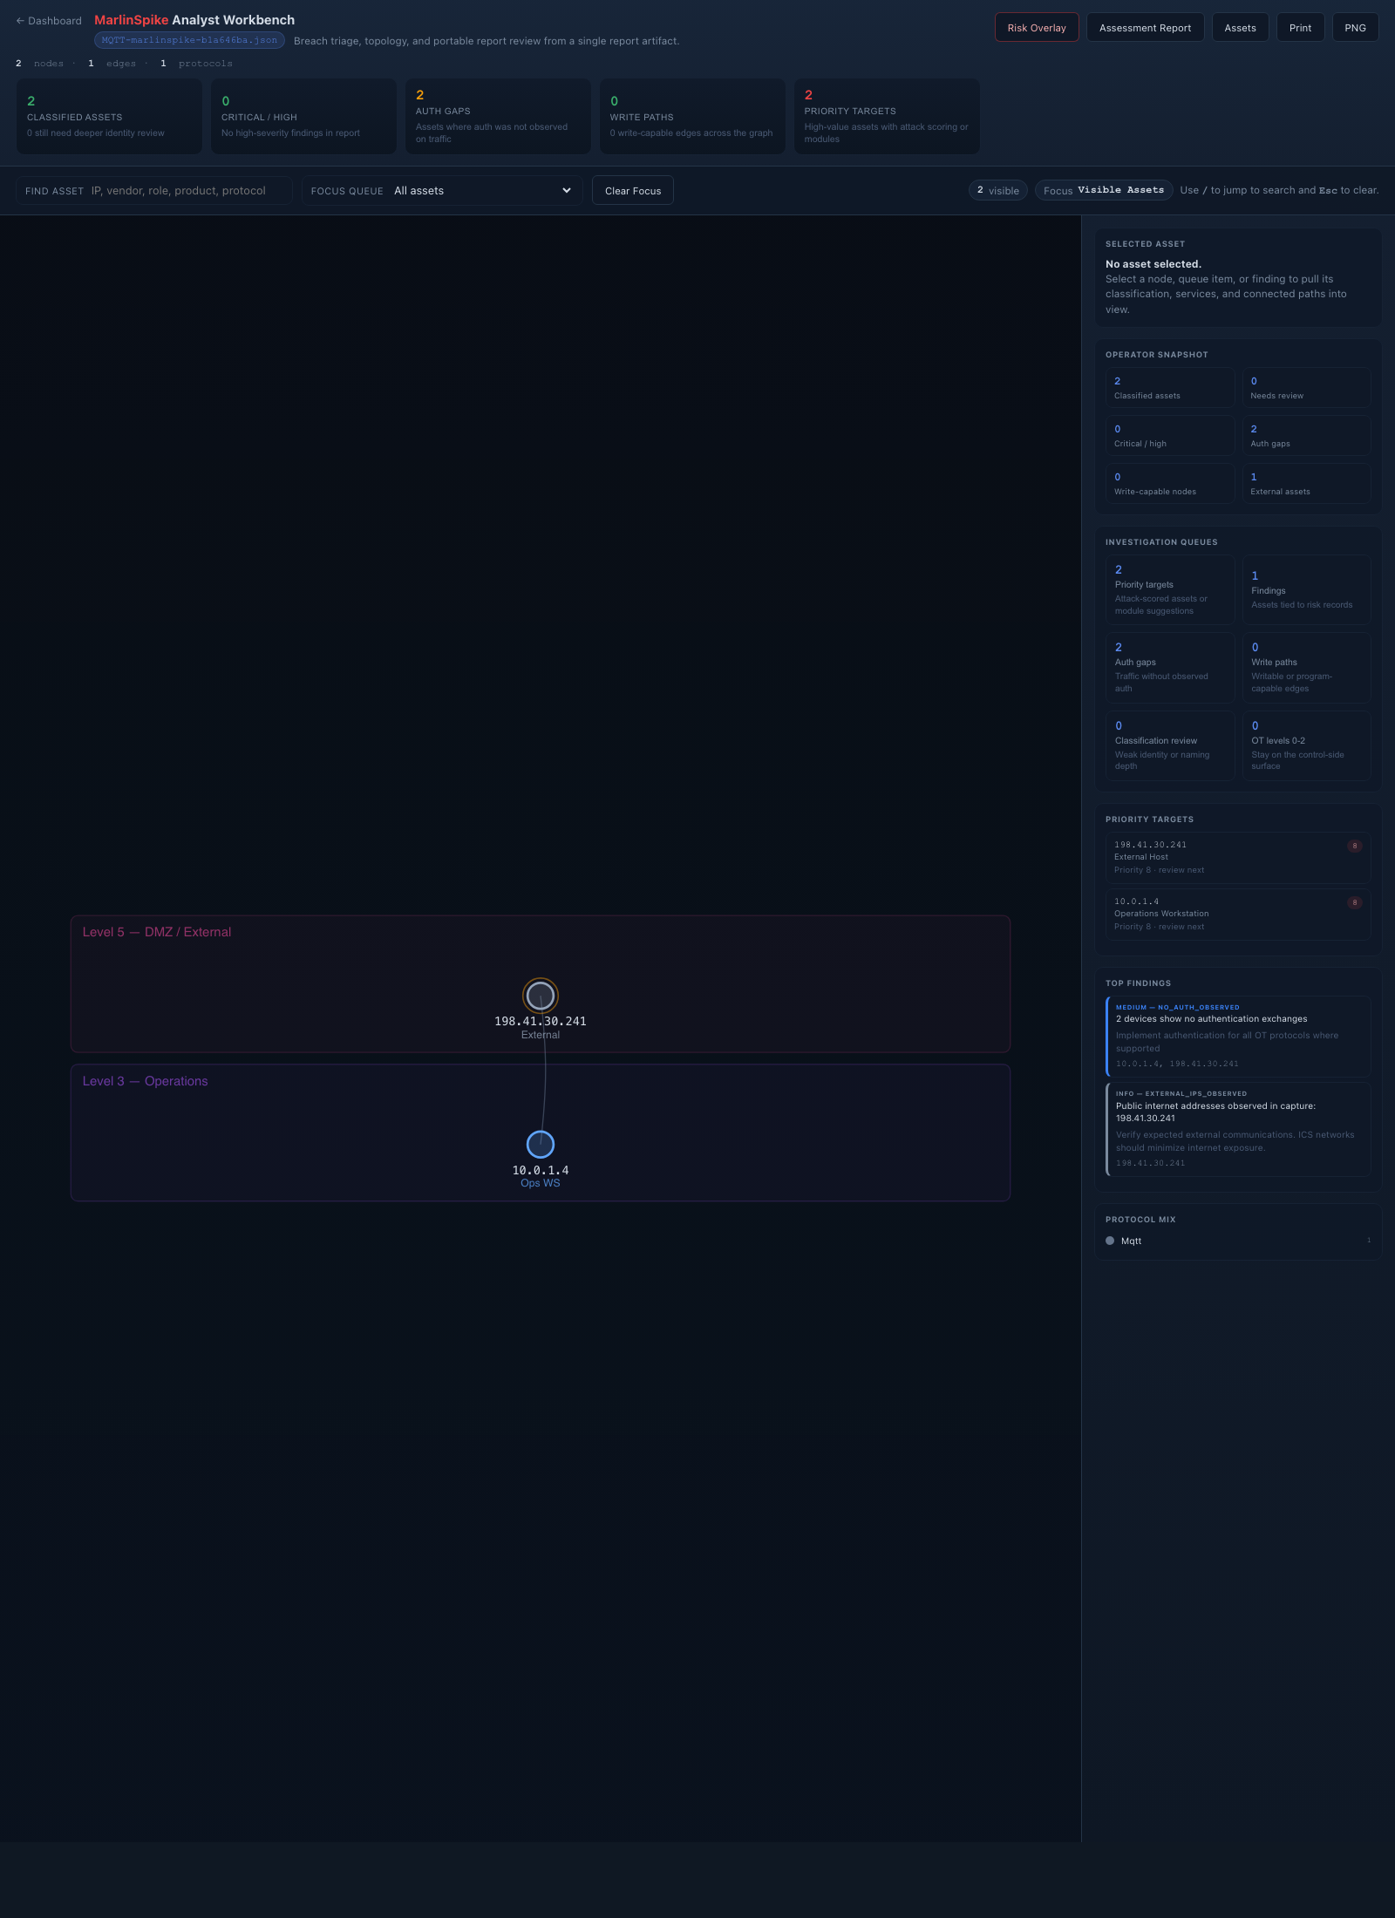Screen dimensions: 1395x1918
Task: Select the Operations Workstation priority target
Action: (1236, 914)
